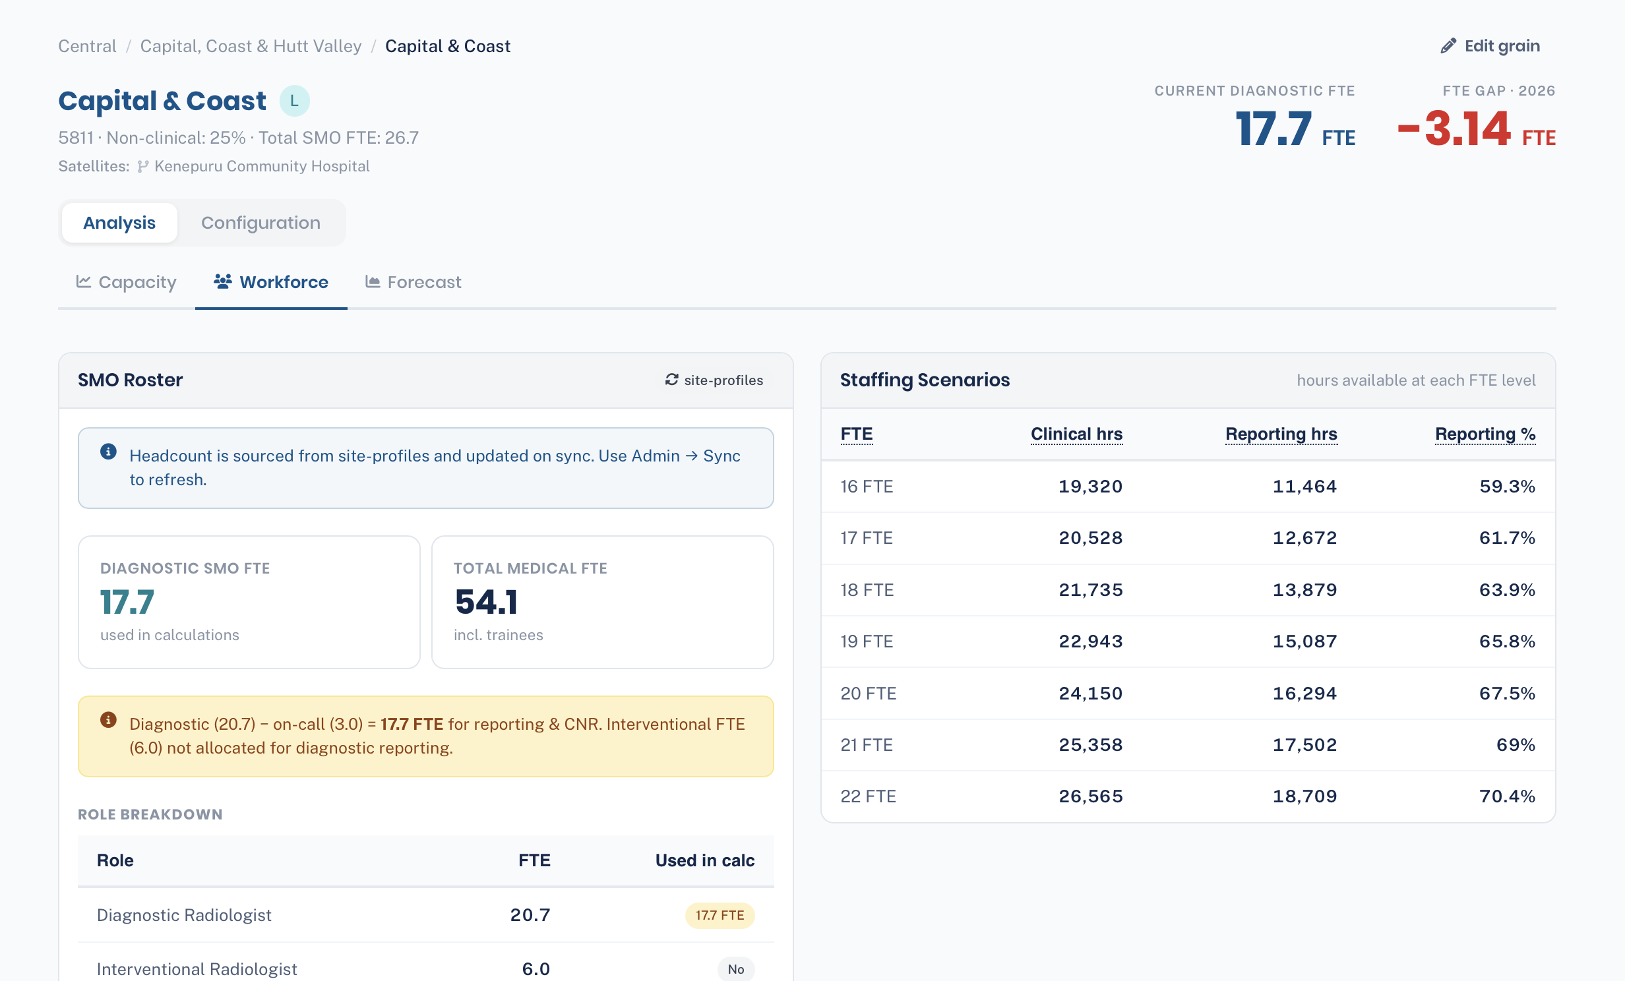Select the Workforce sub-tab

pyautogui.click(x=271, y=282)
